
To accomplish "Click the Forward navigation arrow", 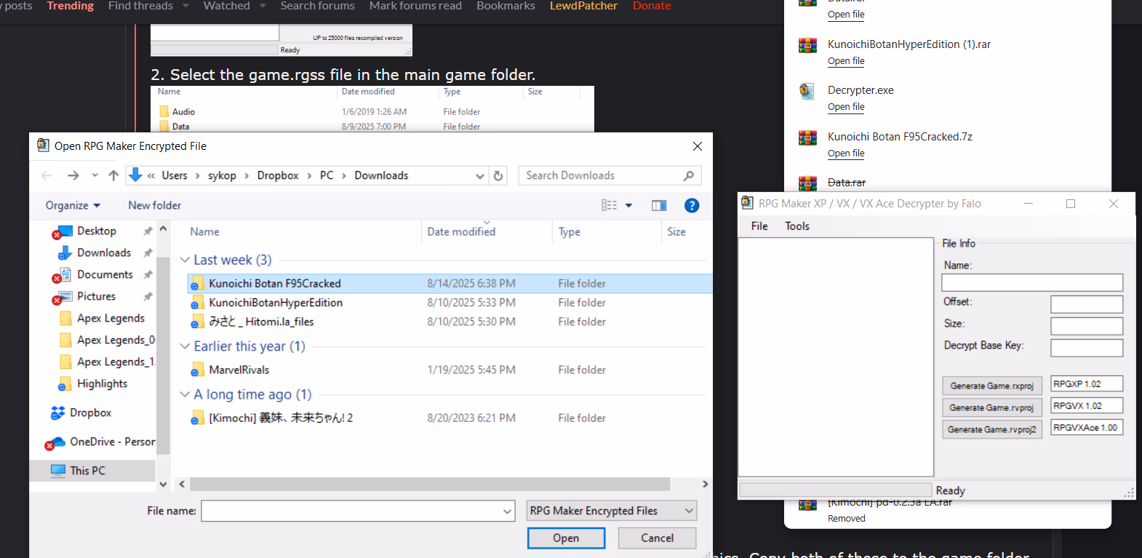I will click(x=73, y=175).
